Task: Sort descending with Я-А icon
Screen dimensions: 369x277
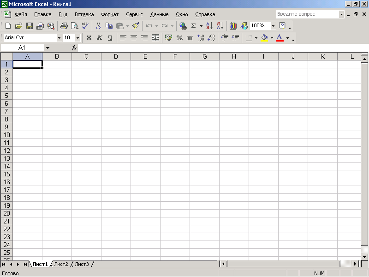Action: point(220,26)
